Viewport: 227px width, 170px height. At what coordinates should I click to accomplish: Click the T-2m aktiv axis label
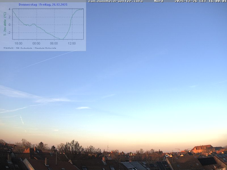click(x=5, y=24)
